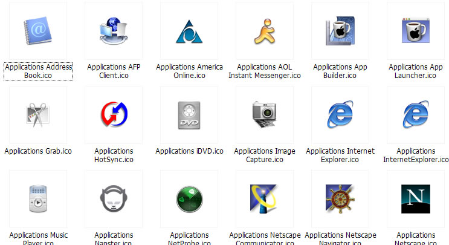Click the 'Applications Netscape.ico' label
This screenshot has width=449, height=245.
click(416, 238)
